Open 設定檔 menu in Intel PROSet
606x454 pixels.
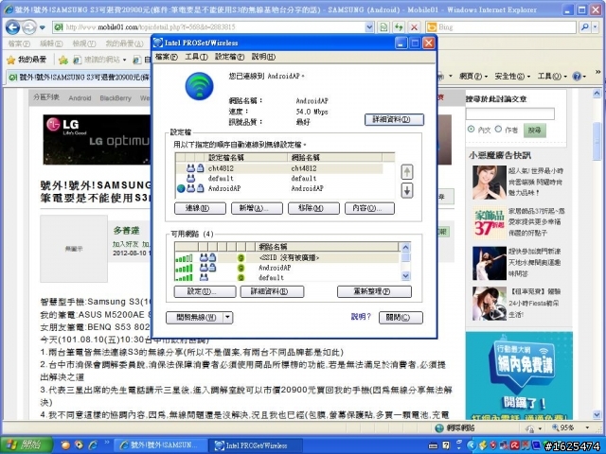tap(229, 57)
